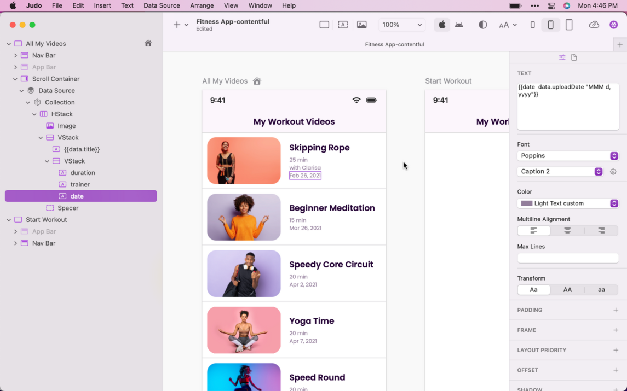Screen dimensions: 627x391
Task: Select the Skipping Rope thumbnail on canvas
Action: (x=244, y=161)
